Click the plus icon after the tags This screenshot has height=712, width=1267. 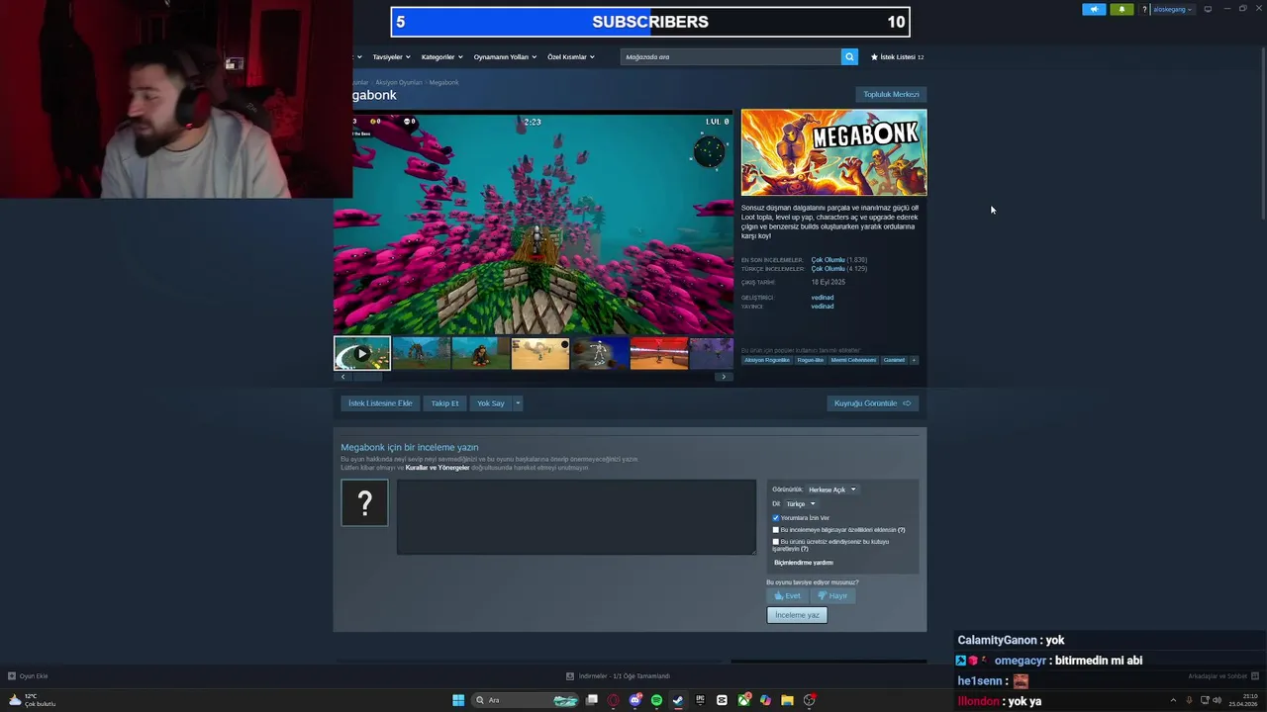tap(914, 360)
